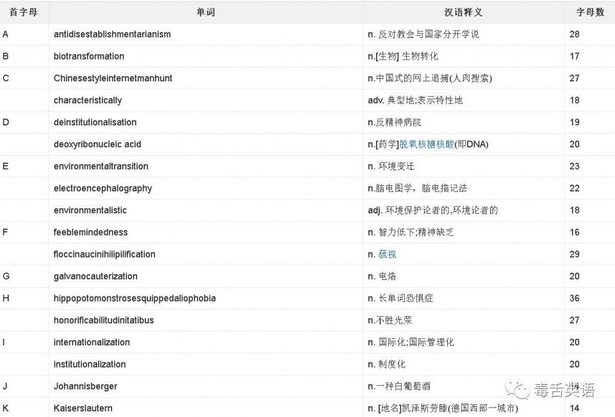Click the word deinstitutionalisation
615x417 pixels.
click(x=95, y=122)
